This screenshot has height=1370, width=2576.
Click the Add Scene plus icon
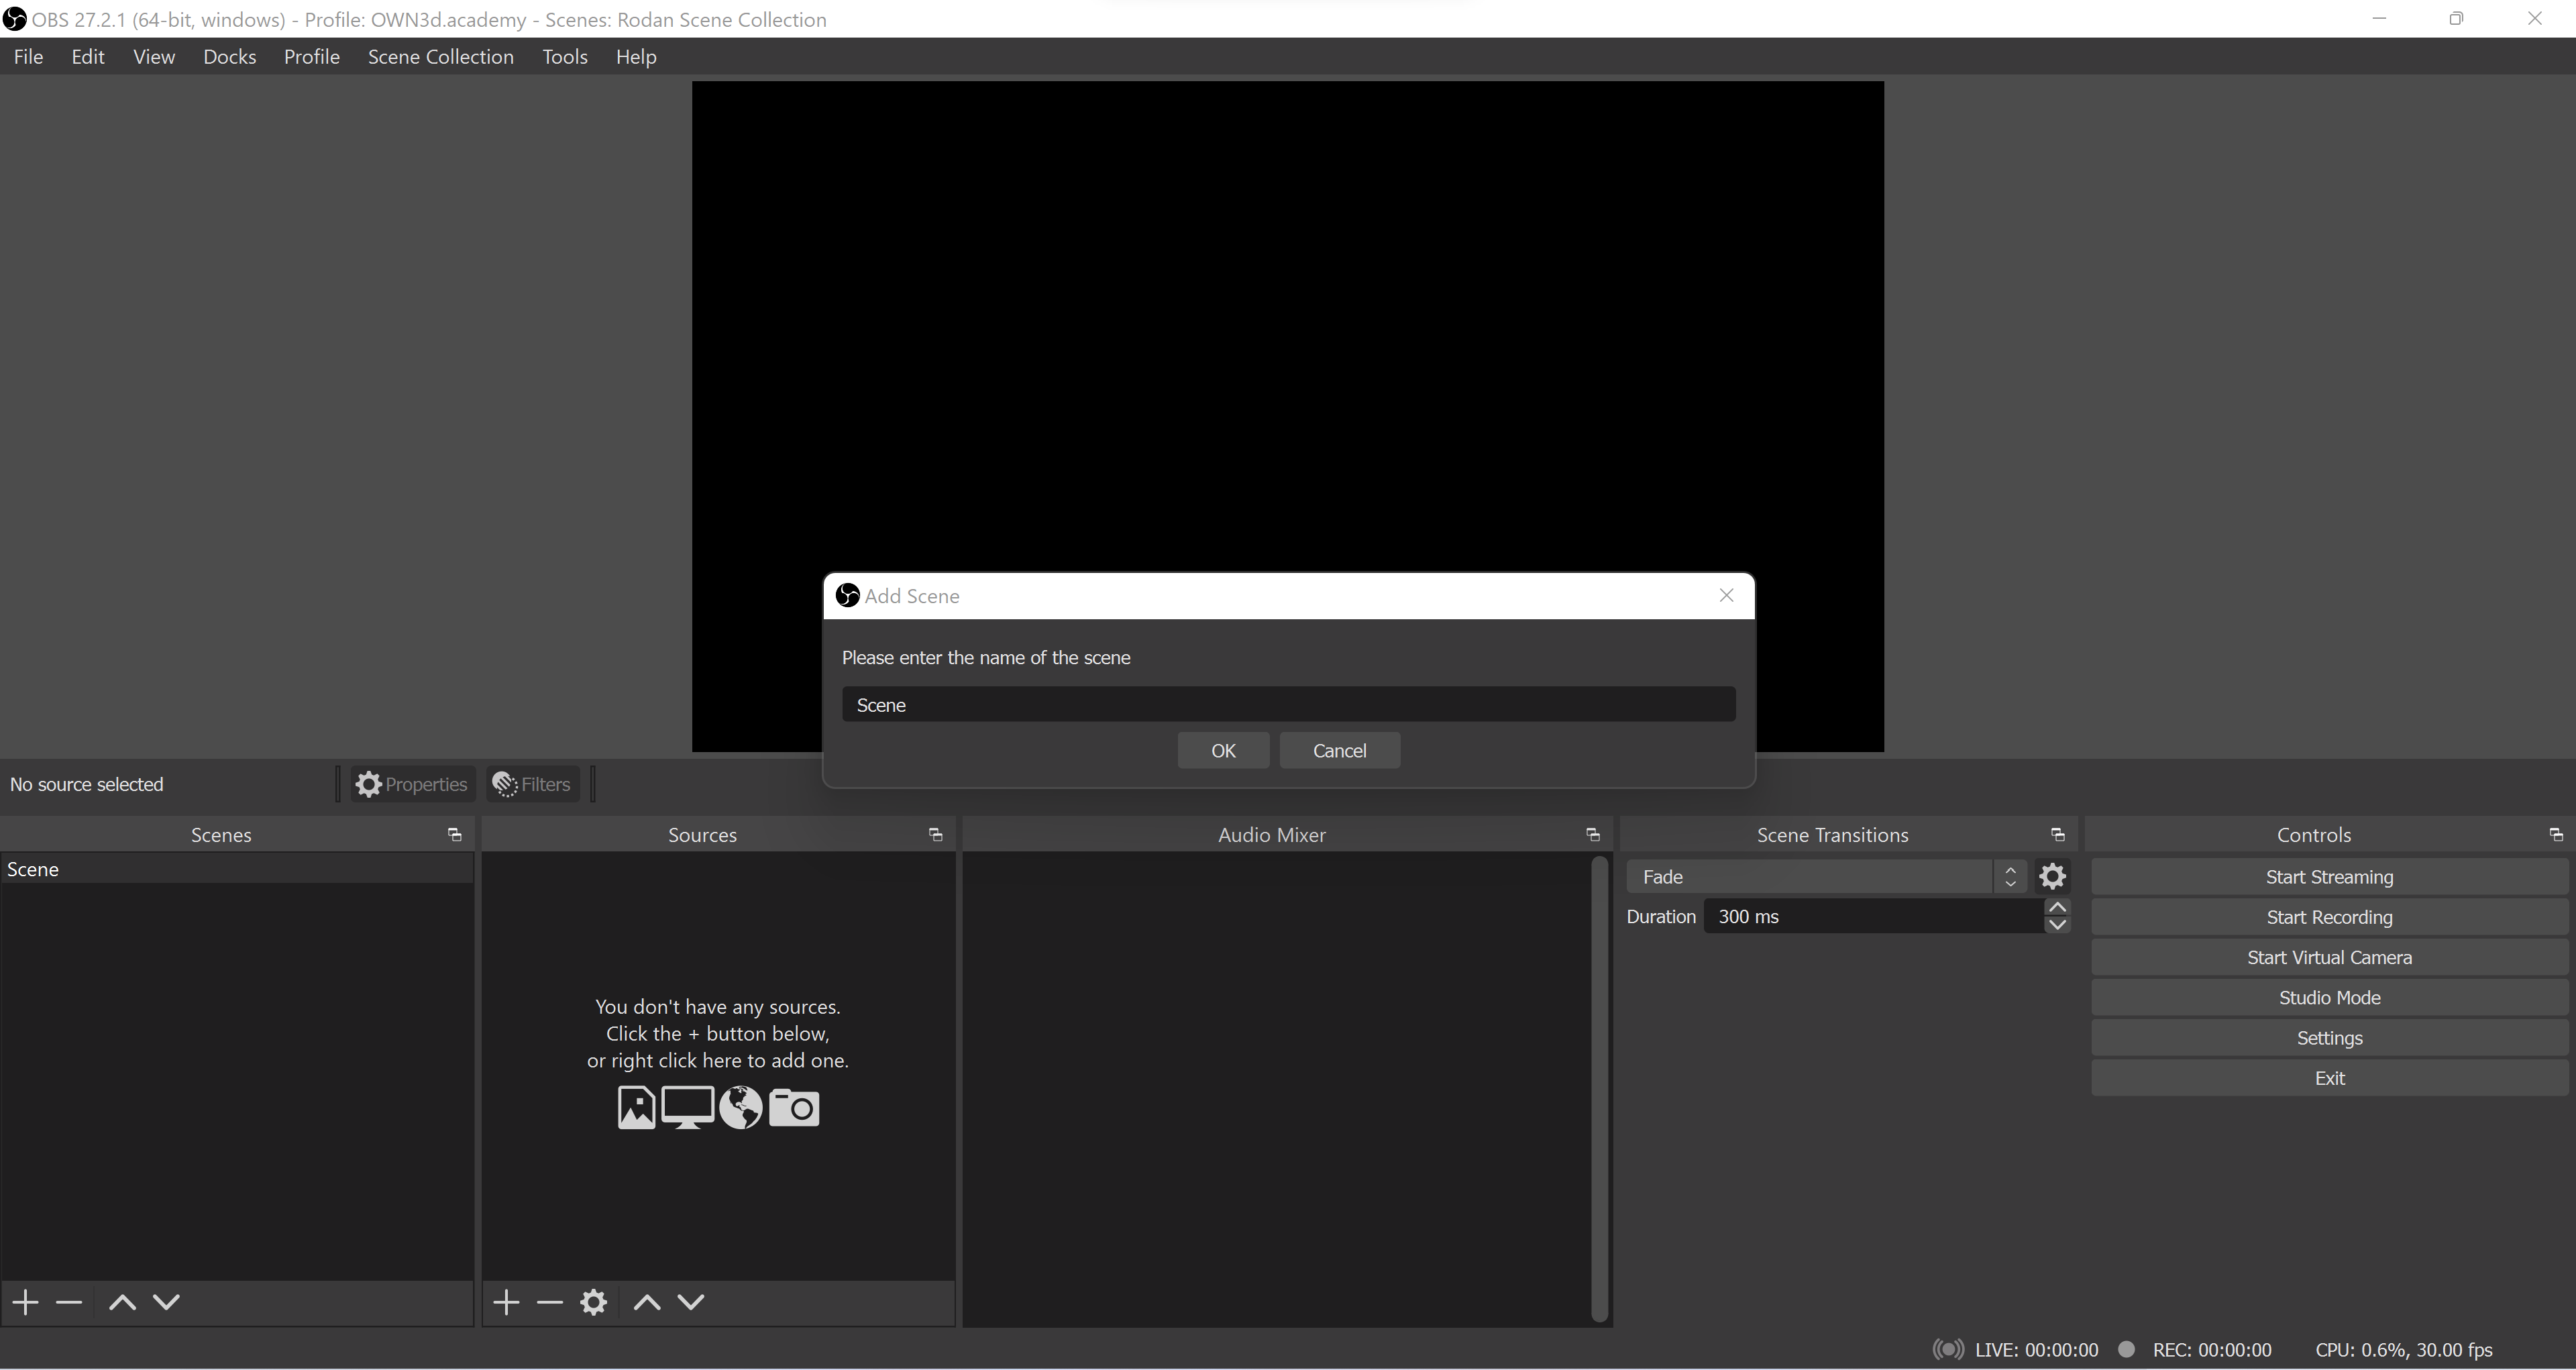coord(25,1302)
